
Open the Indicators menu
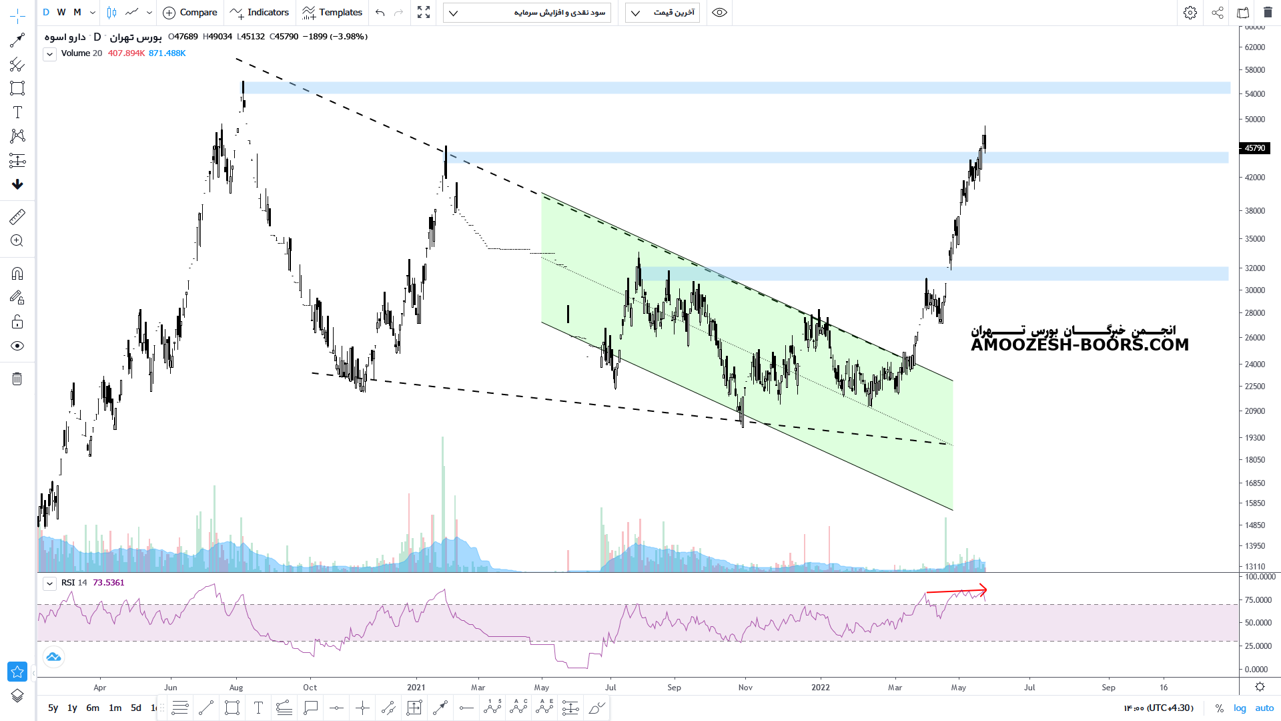pyautogui.click(x=260, y=12)
